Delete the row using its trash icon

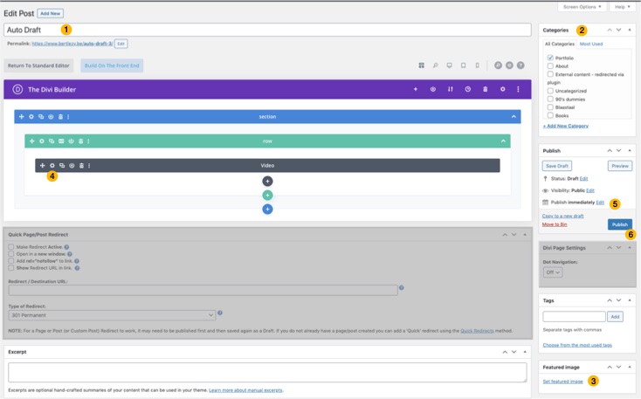pos(80,141)
